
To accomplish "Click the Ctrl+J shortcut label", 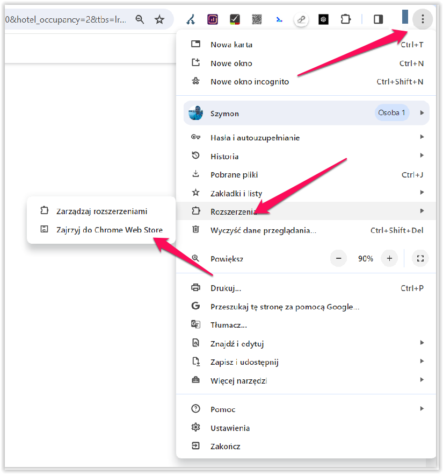I will point(412,175).
